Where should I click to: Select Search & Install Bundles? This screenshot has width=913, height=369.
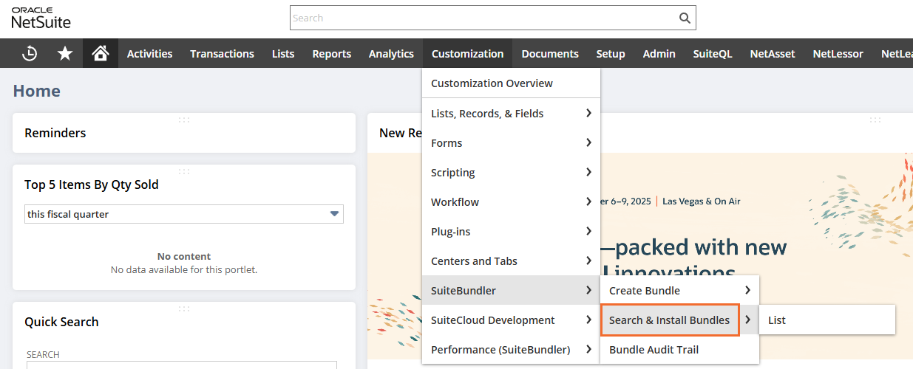pyautogui.click(x=670, y=320)
